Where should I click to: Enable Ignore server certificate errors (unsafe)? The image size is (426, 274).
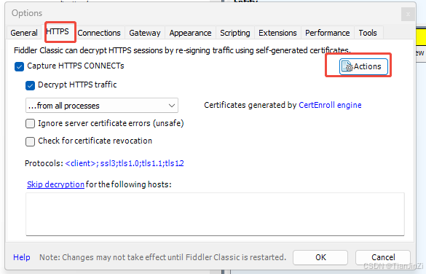point(30,123)
